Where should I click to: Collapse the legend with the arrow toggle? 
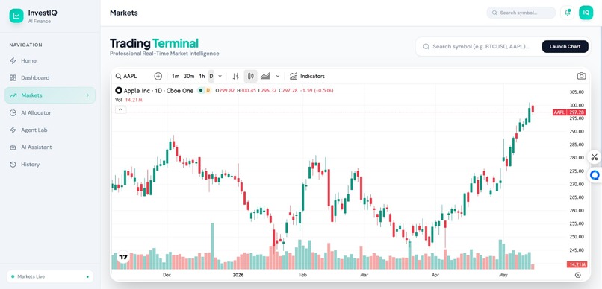point(120,109)
